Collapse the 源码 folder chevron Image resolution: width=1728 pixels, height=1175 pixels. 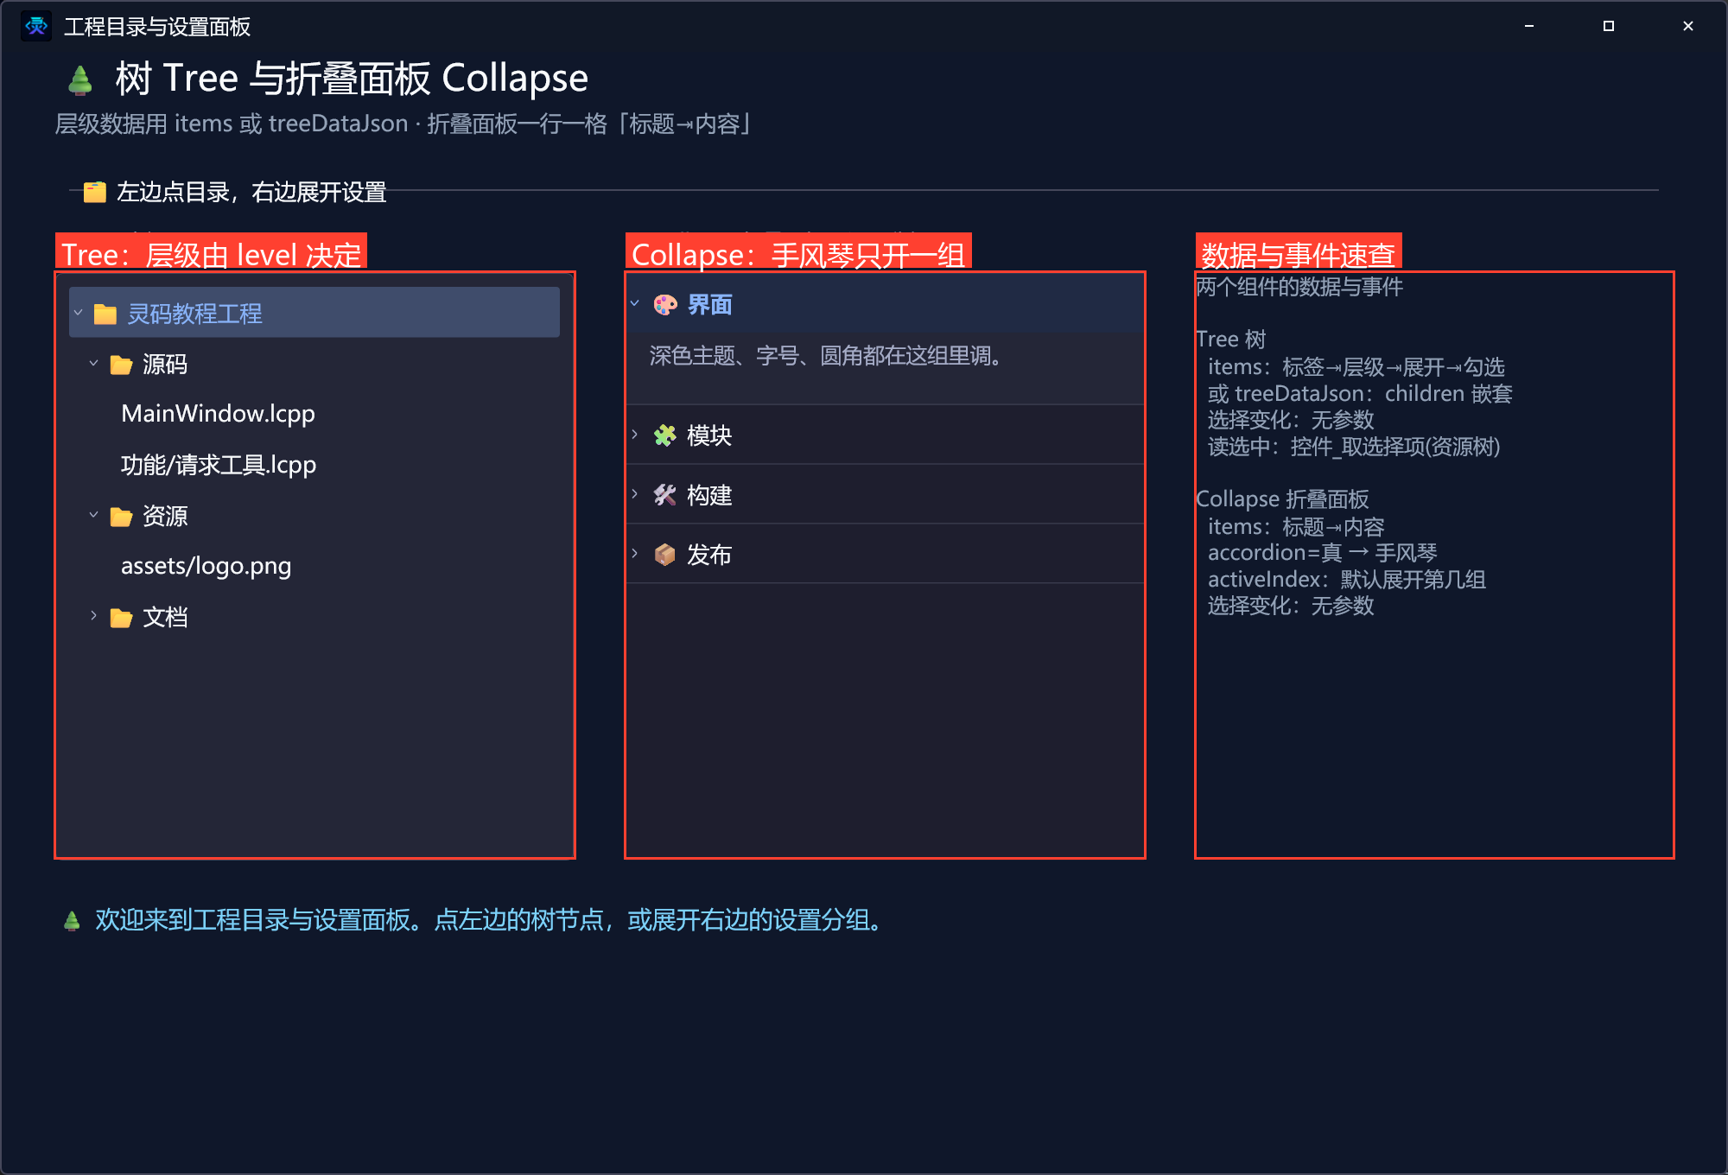click(x=94, y=364)
